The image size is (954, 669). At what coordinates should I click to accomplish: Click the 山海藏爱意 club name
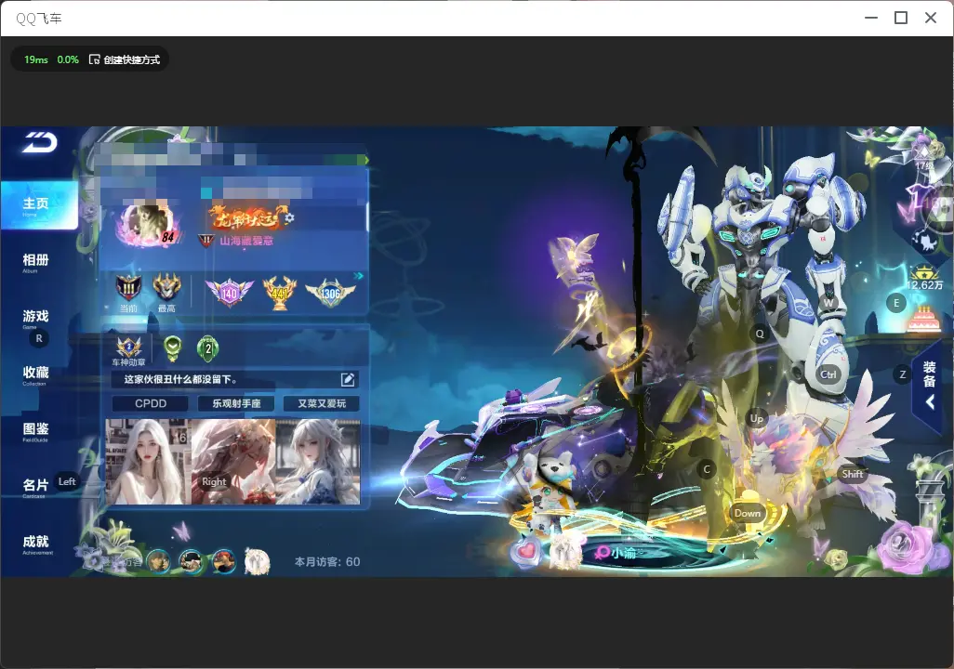point(246,241)
